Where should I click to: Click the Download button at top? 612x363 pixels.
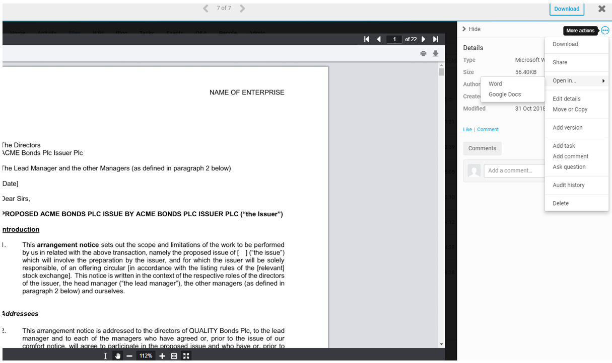point(567,9)
